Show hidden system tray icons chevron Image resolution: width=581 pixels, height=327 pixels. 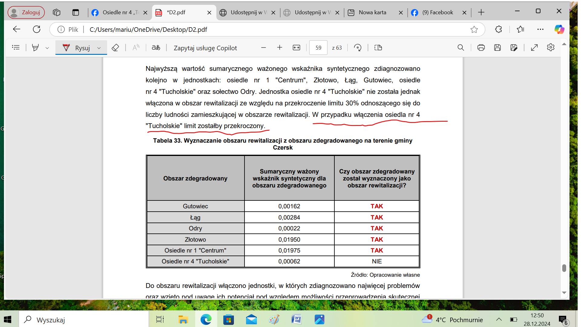(499, 319)
